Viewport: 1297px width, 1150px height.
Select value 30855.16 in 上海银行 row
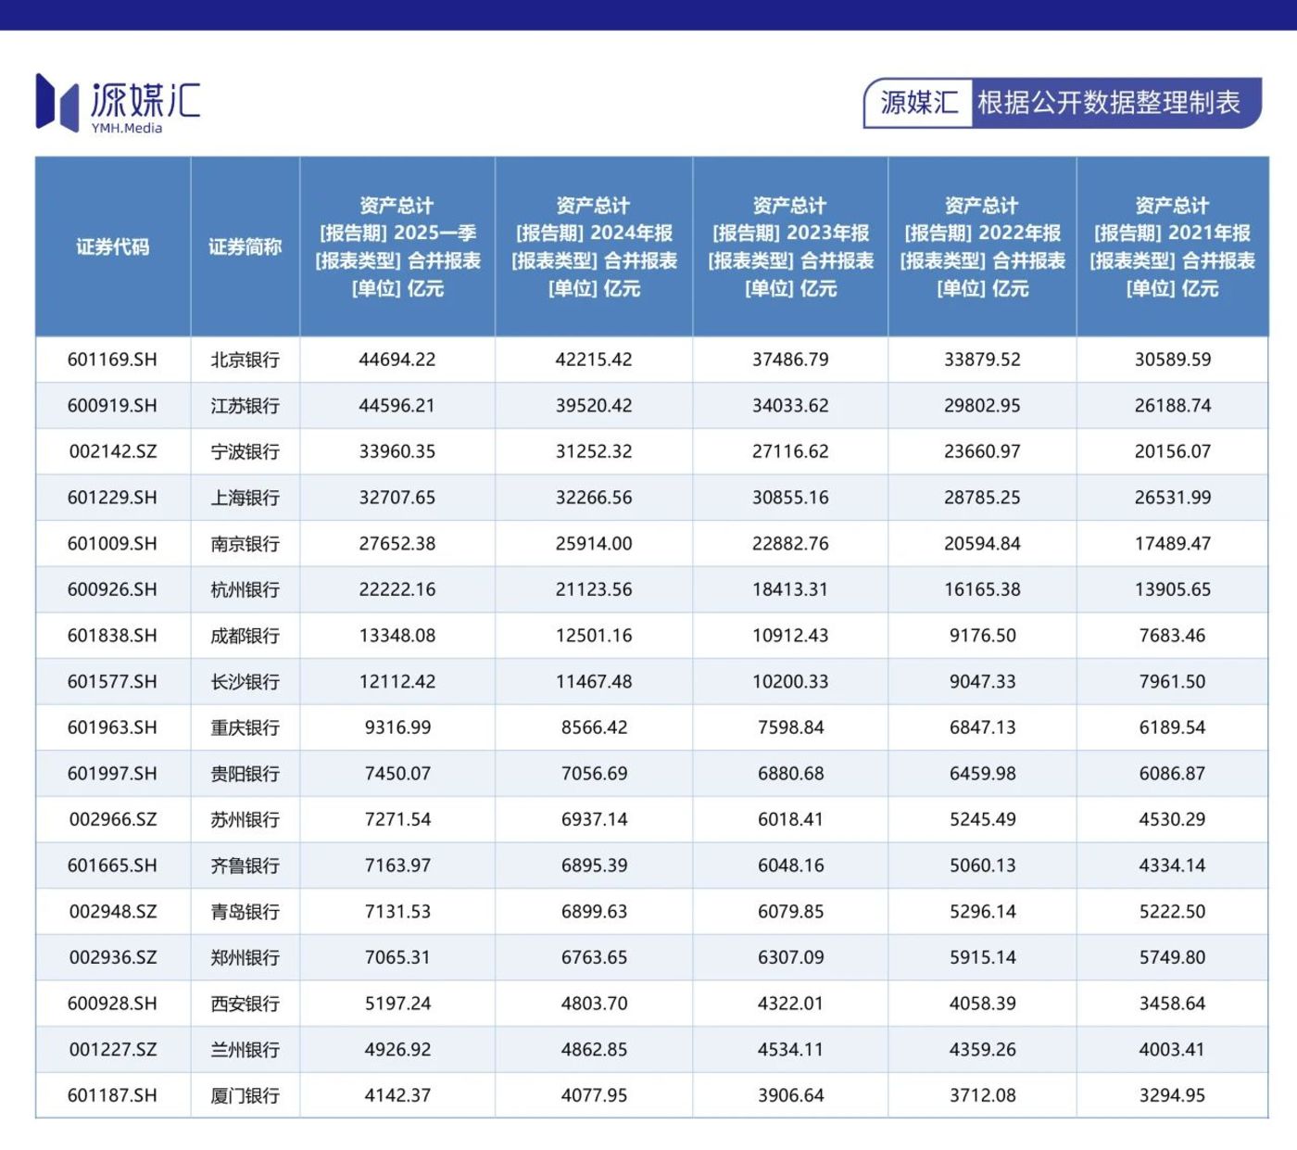coord(790,498)
